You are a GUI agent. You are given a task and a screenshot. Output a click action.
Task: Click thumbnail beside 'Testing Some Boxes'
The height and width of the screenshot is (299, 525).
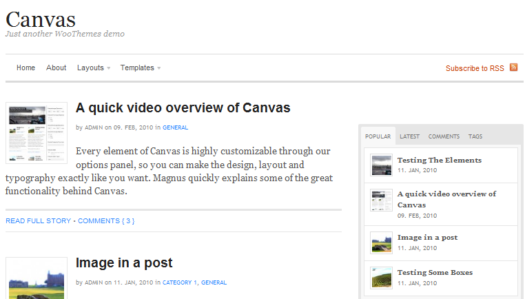[382, 278]
